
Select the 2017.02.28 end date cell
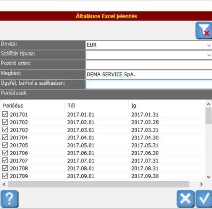click(x=145, y=122)
